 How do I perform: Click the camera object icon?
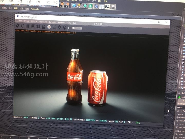pyautogui.click(x=107, y=7)
